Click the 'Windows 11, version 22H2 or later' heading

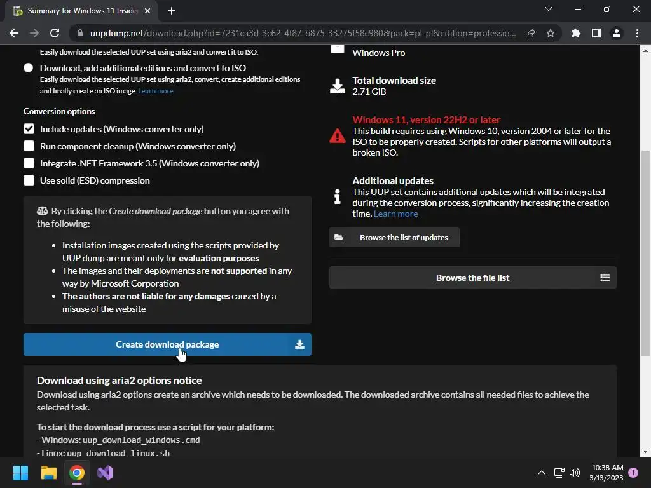click(427, 120)
